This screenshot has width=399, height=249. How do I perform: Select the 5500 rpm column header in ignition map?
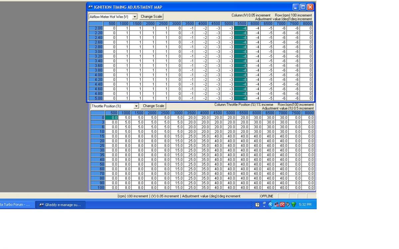241,24
